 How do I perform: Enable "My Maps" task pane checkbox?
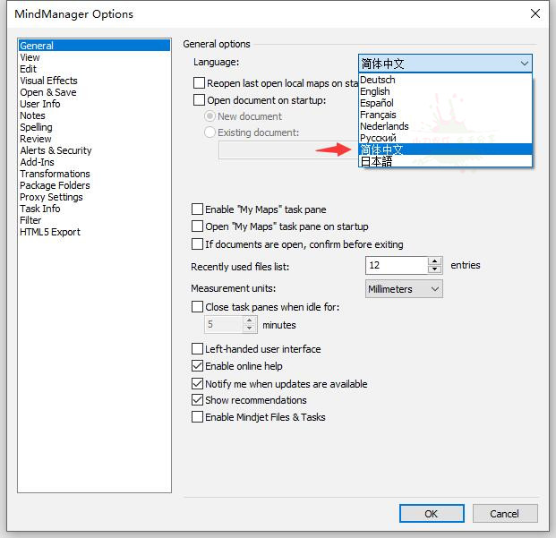(198, 209)
